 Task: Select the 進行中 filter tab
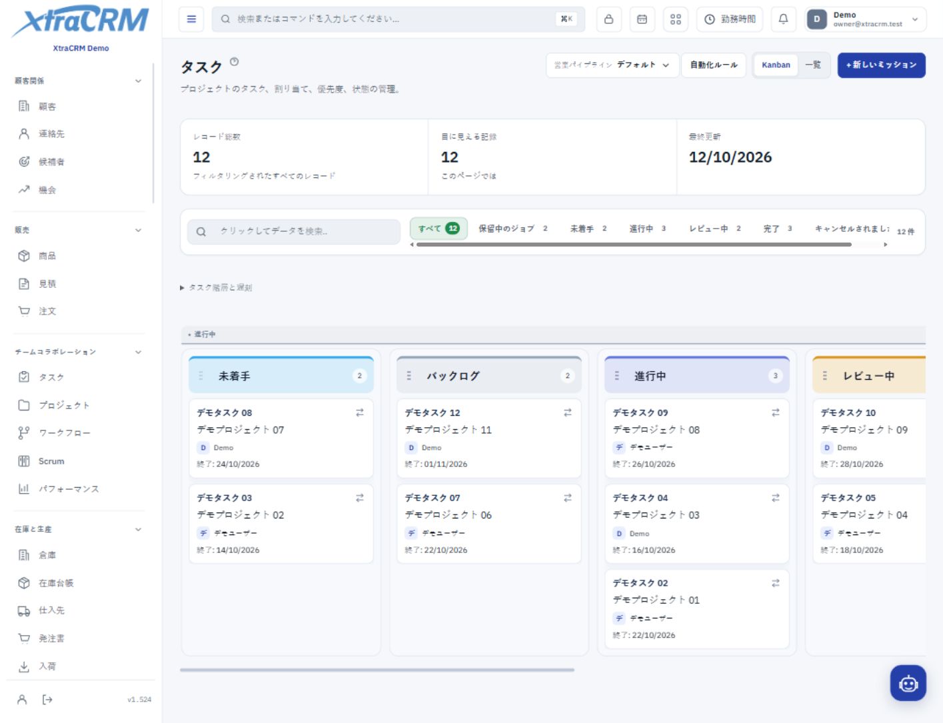point(647,229)
